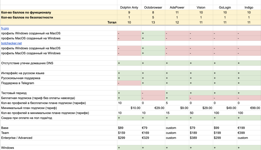Image resolution: width=261 pixels, height=150 pixels.
Task: Select the 'Тотал' label cell
Action: tap(112, 22)
